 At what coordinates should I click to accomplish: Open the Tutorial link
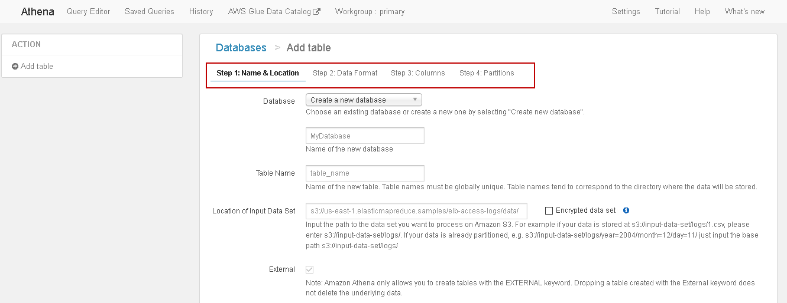point(667,12)
